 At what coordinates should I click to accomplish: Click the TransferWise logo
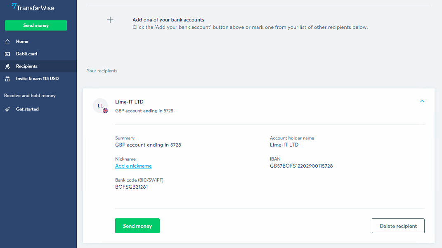[33, 7]
